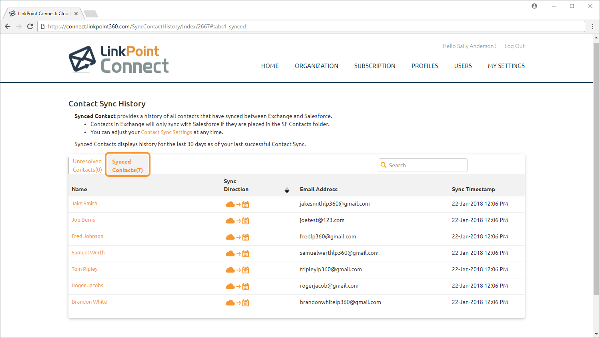Open the Jake Smith contact link
The image size is (600, 338).
(84, 203)
